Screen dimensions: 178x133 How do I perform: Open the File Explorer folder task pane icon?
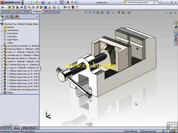[x=176, y=31]
